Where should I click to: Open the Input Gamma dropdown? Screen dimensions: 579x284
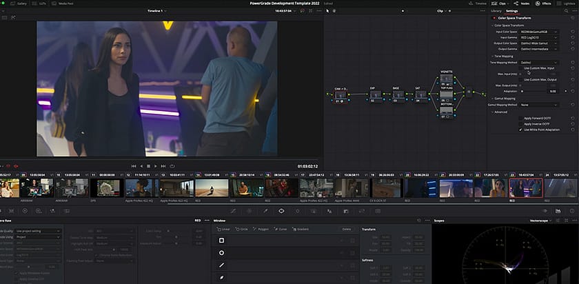[539, 38]
